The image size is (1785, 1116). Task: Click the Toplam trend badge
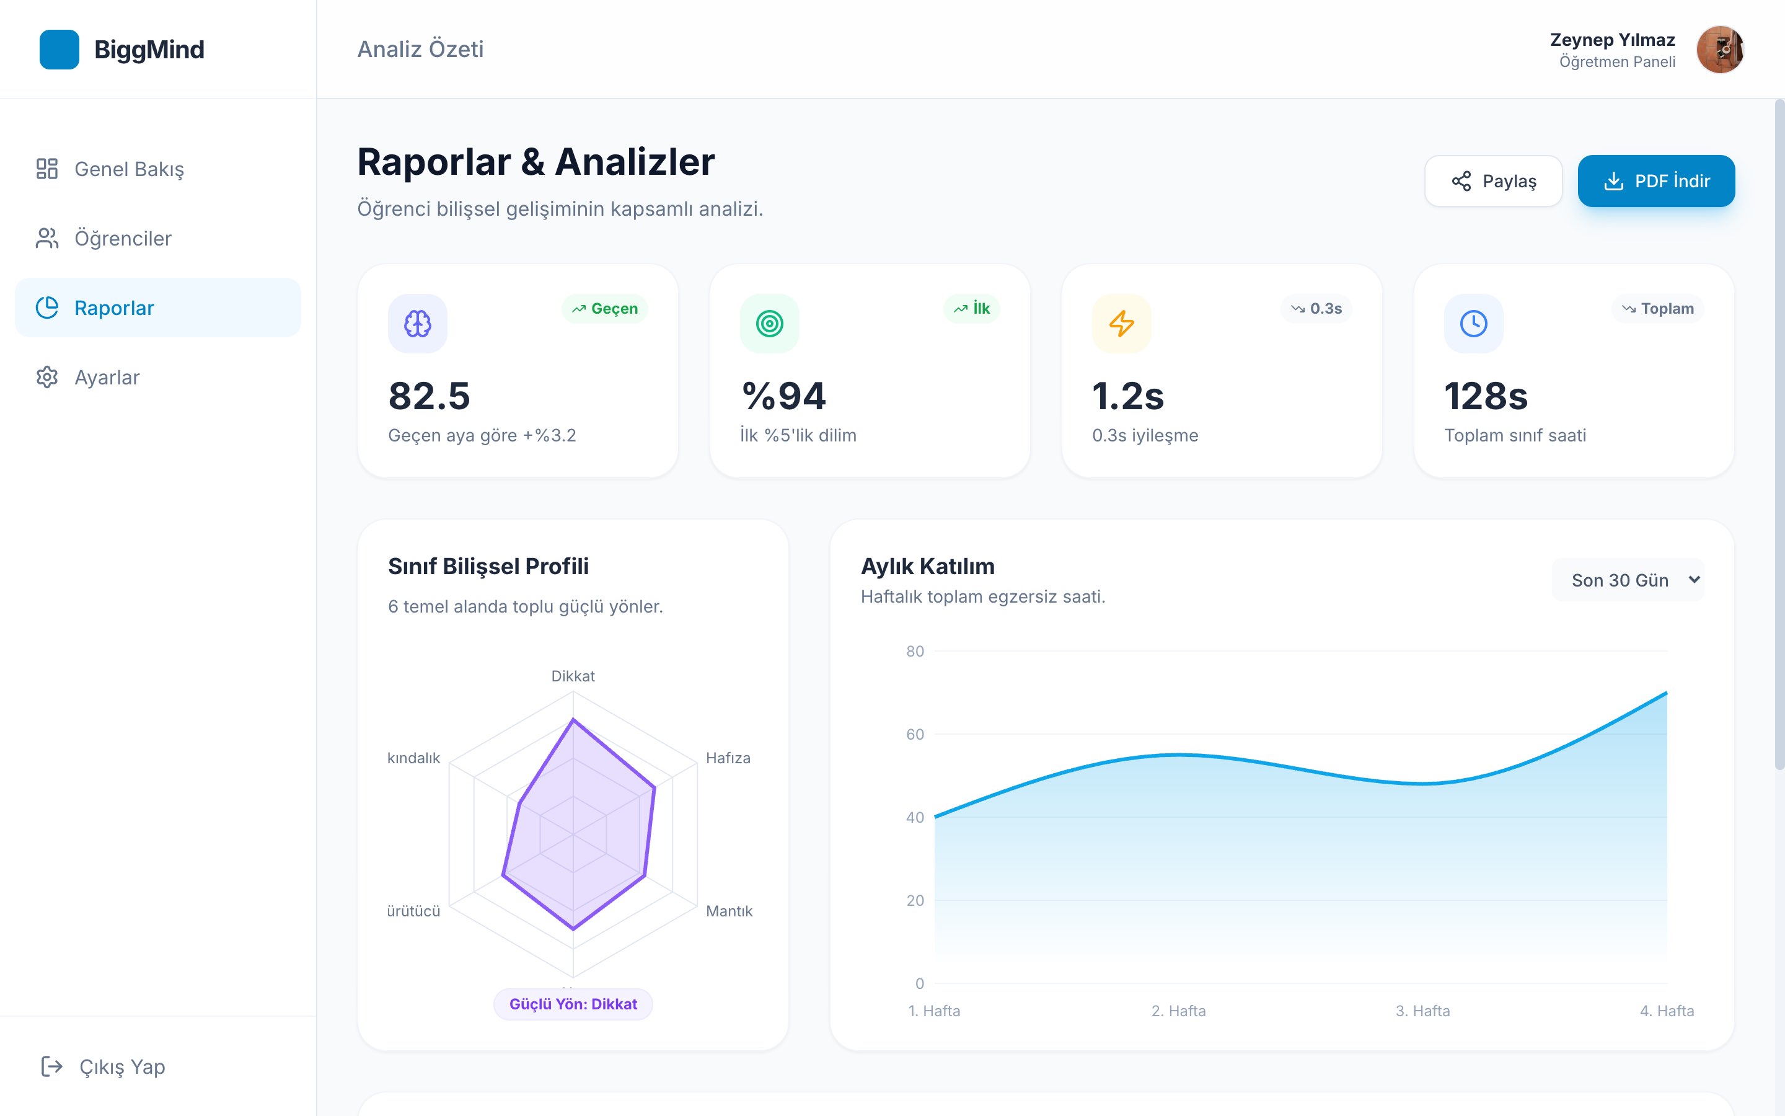1657,309
